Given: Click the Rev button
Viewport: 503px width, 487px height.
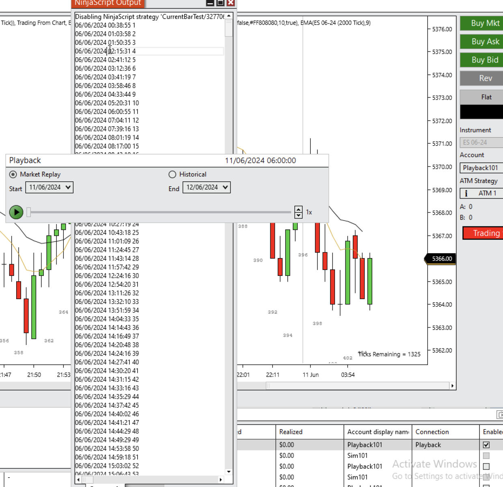Looking at the screenshot, I should [x=482, y=78].
